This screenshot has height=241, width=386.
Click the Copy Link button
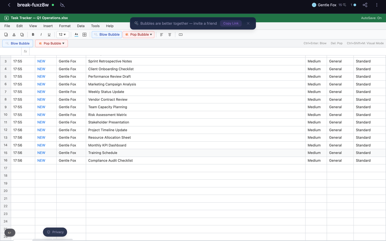(x=231, y=23)
